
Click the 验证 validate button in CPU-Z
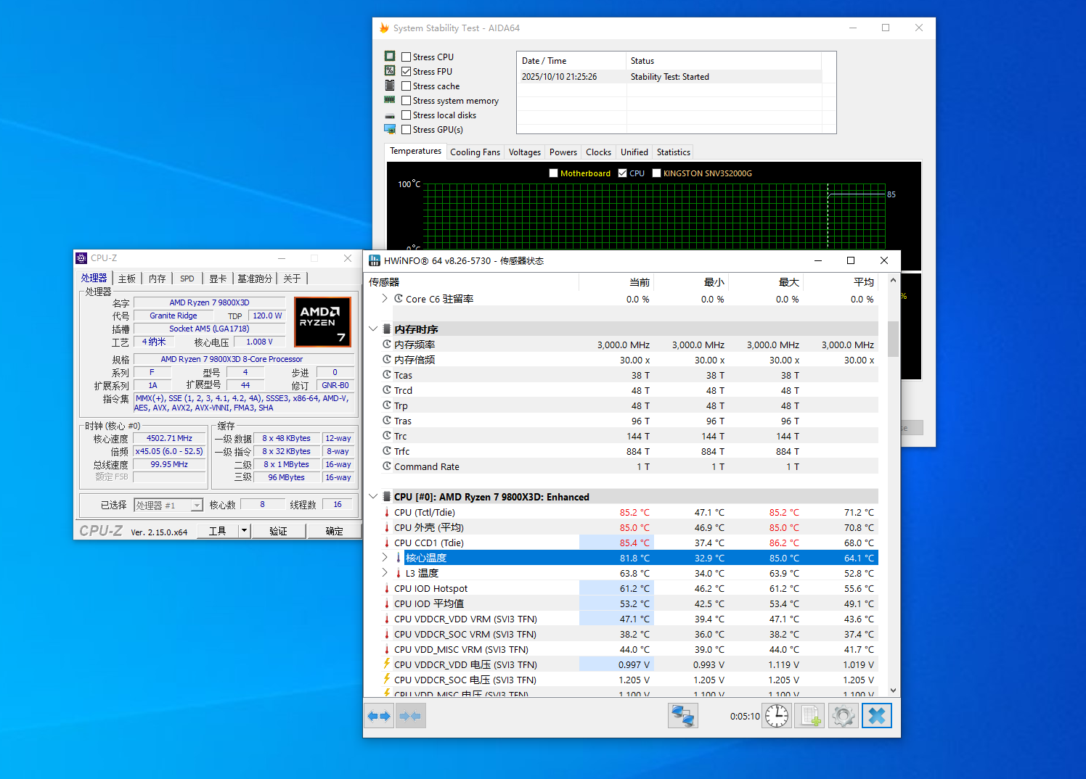278,531
